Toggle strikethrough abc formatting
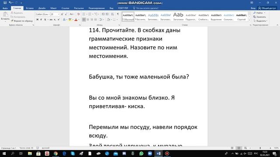Image resolution: width=280 pixels, height=157 pixels. tap(51, 20)
